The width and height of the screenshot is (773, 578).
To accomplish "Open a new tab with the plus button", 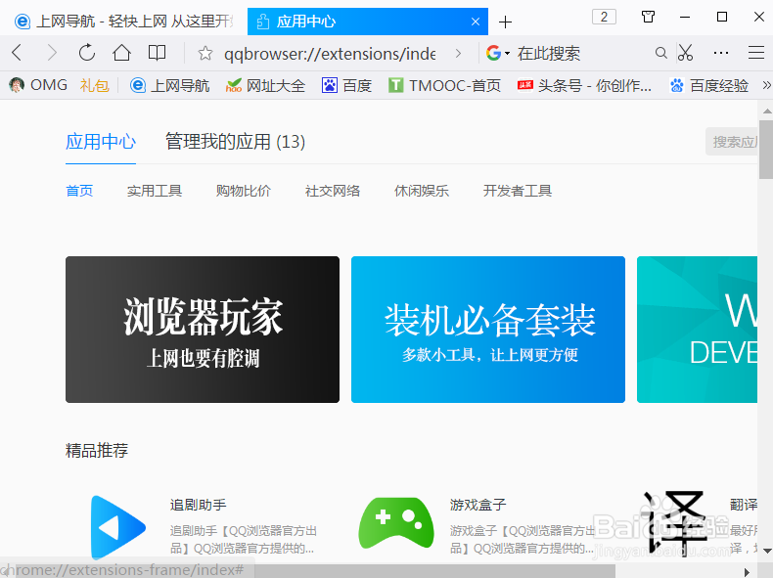I will (505, 22).
